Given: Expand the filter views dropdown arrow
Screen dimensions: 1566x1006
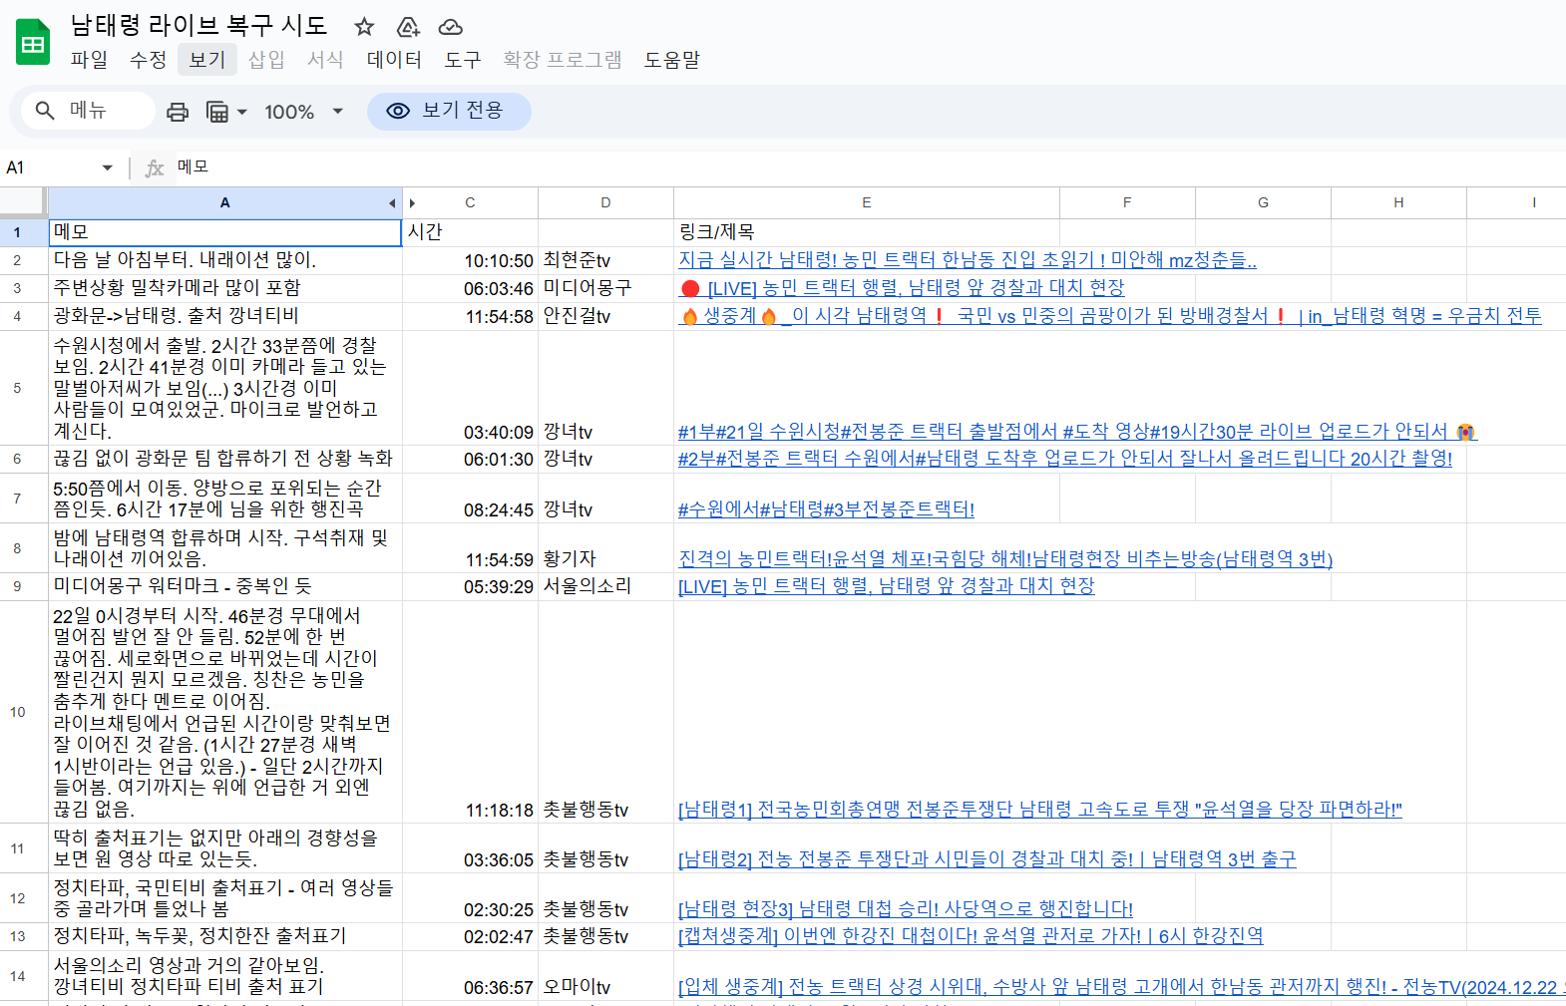Looking at the screenshot, I should click(241, 112).
